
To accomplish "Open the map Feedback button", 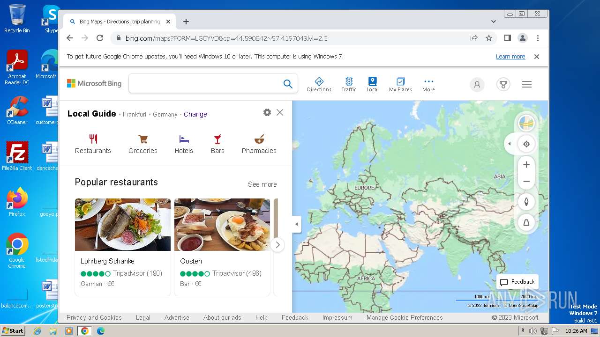I will tap(517, 282).
